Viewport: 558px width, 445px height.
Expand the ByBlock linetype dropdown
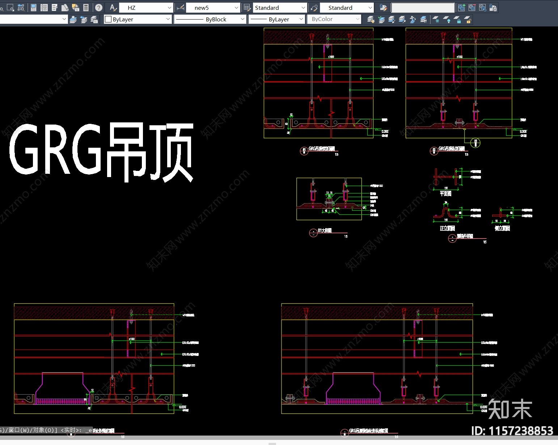click(x=242, y=20)
